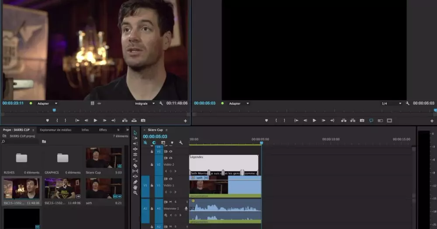Click the Source monitor playhead marker
437x229 pixels.
(54, 110)
